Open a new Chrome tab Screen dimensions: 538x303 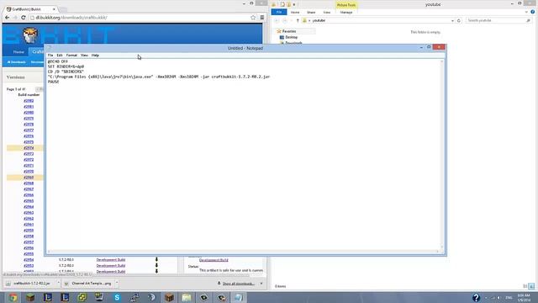pos(63,9)
